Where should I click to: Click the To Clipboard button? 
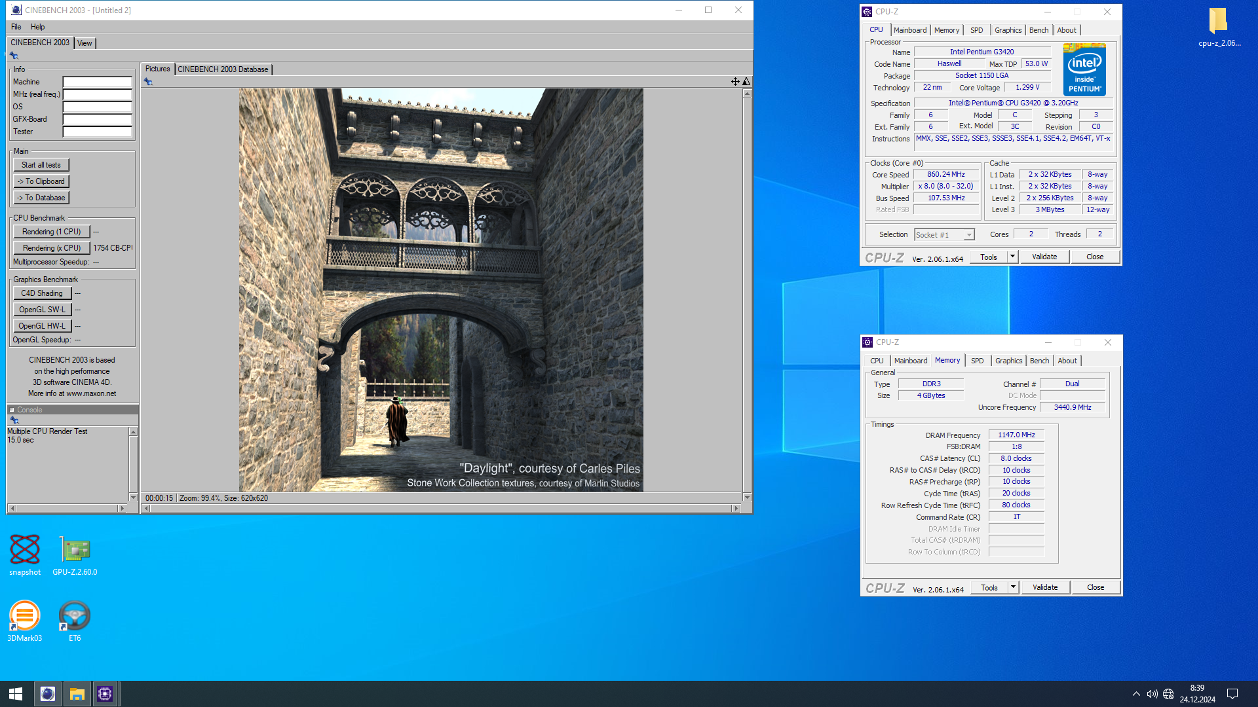41,181
